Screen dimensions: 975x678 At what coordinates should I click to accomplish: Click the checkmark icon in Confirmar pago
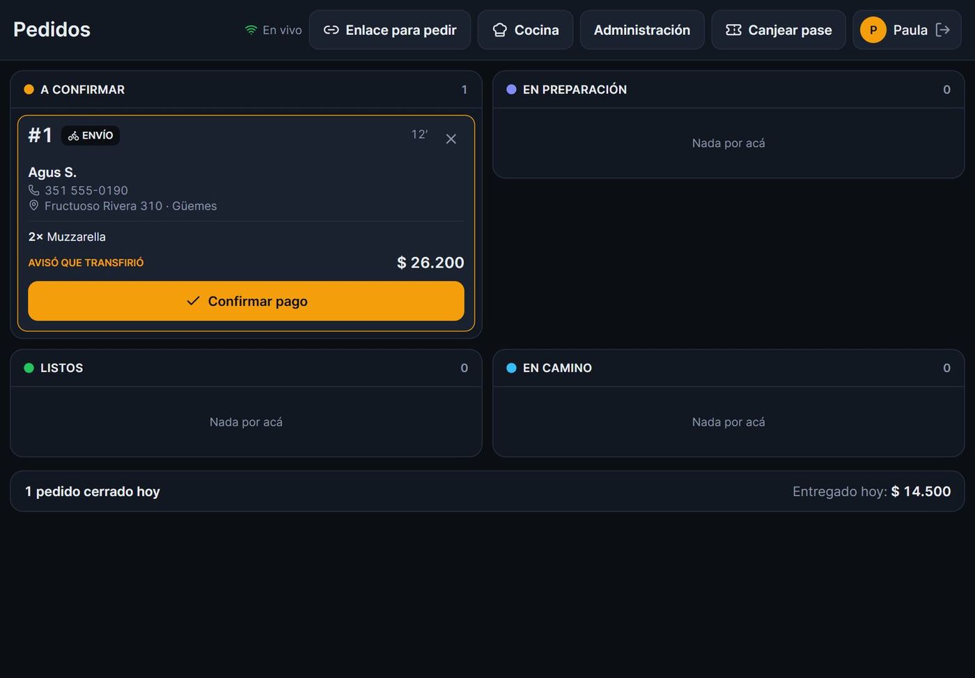pos(193,301)
